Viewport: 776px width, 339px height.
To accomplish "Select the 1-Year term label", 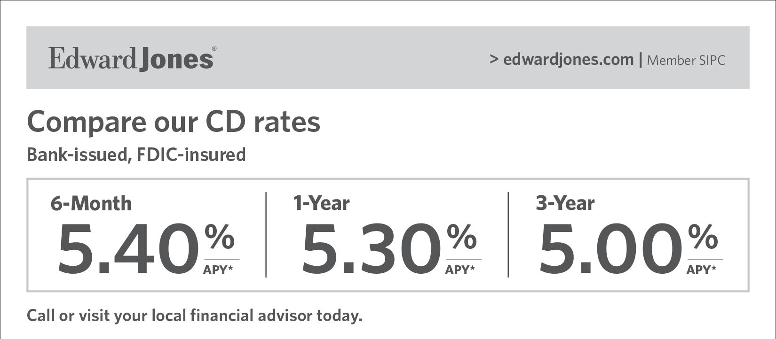I will [321, 203].
